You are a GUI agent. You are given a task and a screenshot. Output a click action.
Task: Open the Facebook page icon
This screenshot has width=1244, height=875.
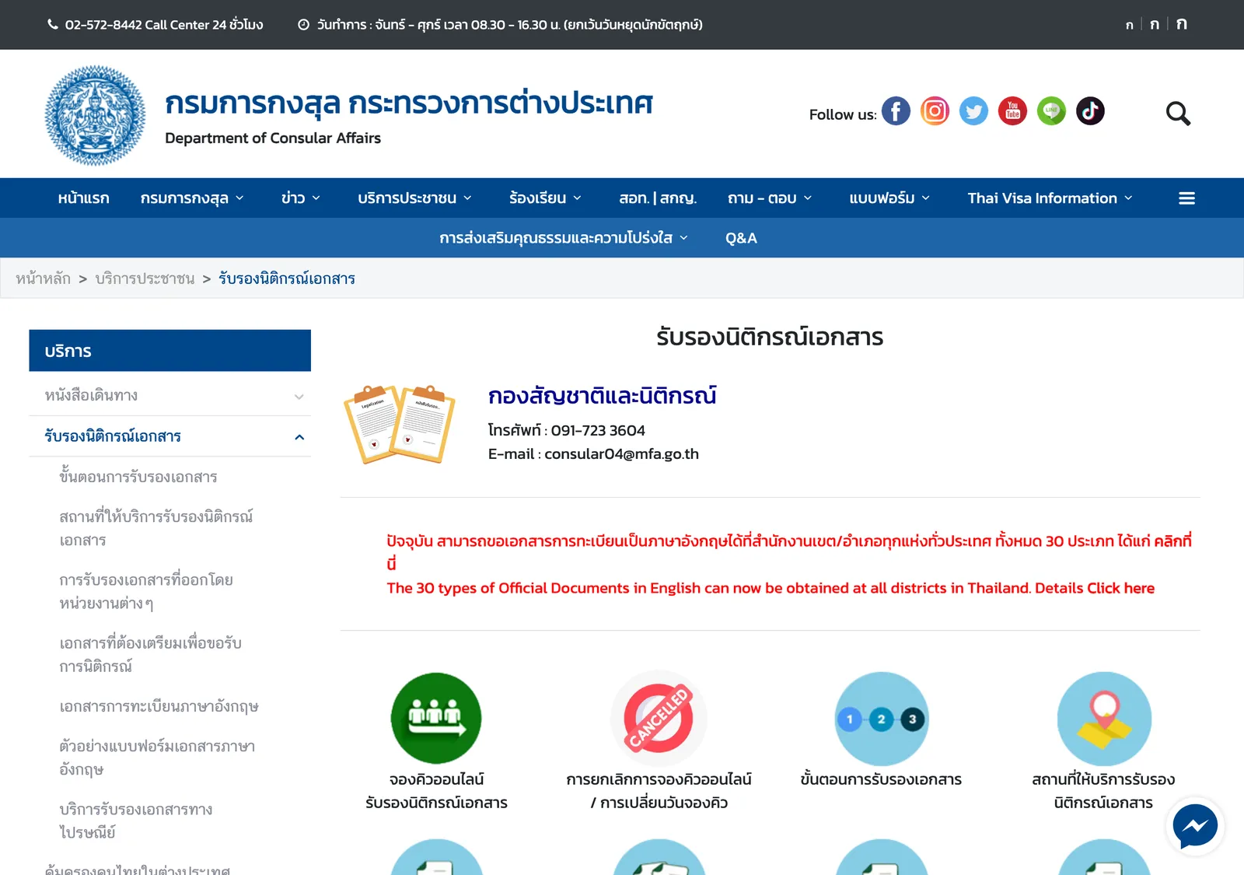click(896, 111)
